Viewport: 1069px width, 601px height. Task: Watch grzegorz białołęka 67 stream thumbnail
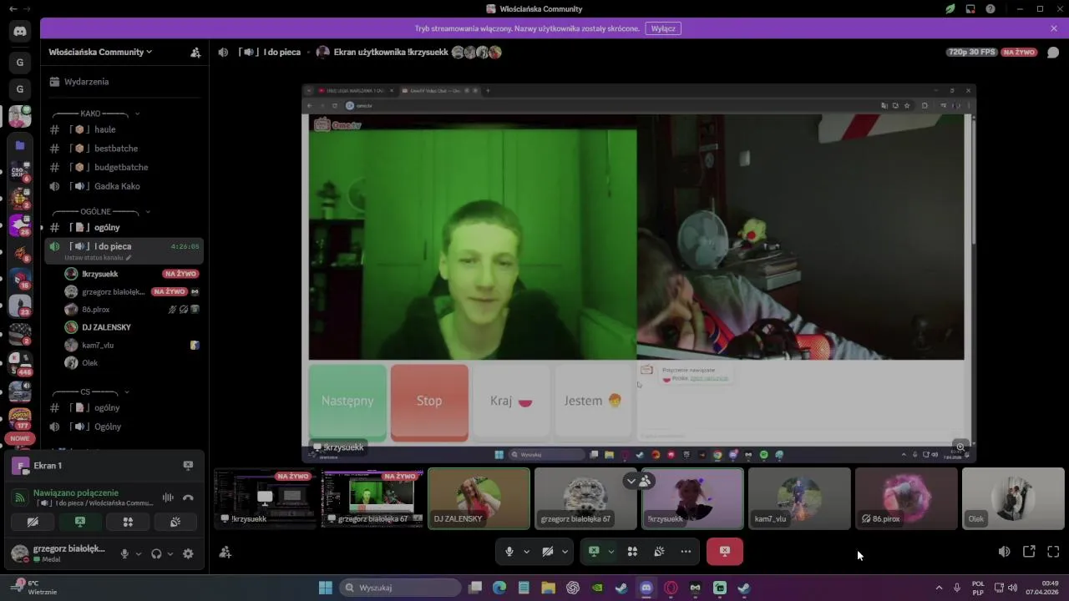372,498
